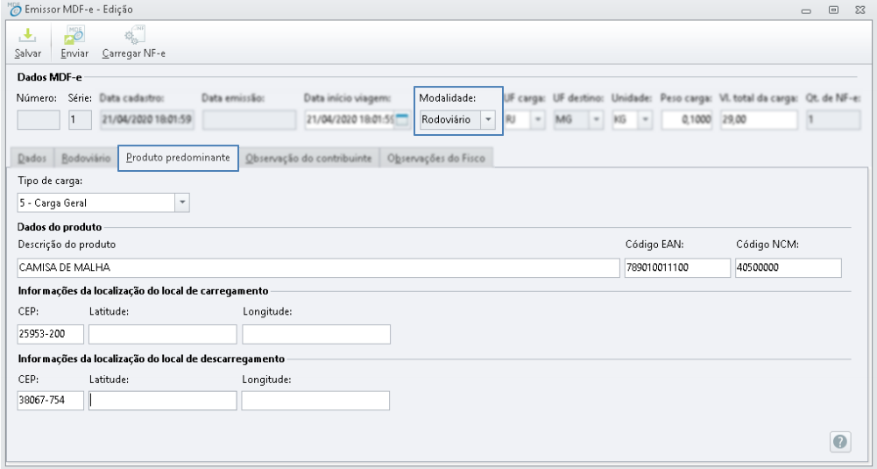Click the Número input field
The height and width of the screenshot is (469, 877).
pos(39,120)
